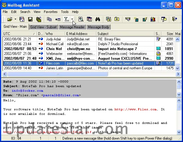183x142 pixels.
Task: Click the grid horizontal scrollbar thumb
Action: coord(58,74)
